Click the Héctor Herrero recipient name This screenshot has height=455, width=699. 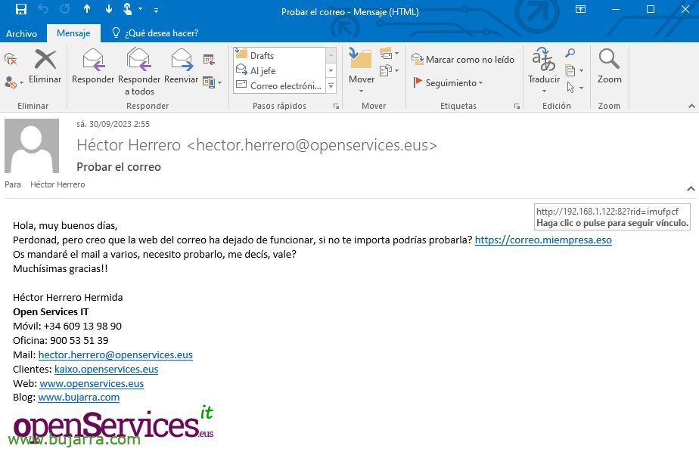[57, 184]
